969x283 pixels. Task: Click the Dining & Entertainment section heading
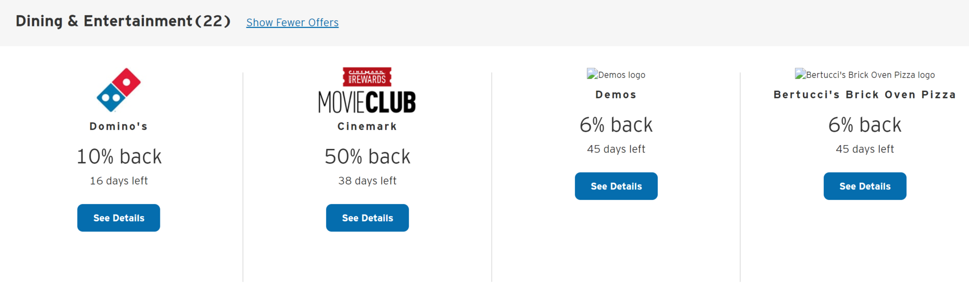122,21
